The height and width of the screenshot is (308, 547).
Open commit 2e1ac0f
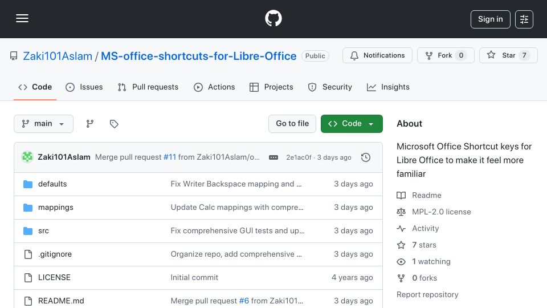click(x=299, y=157)
